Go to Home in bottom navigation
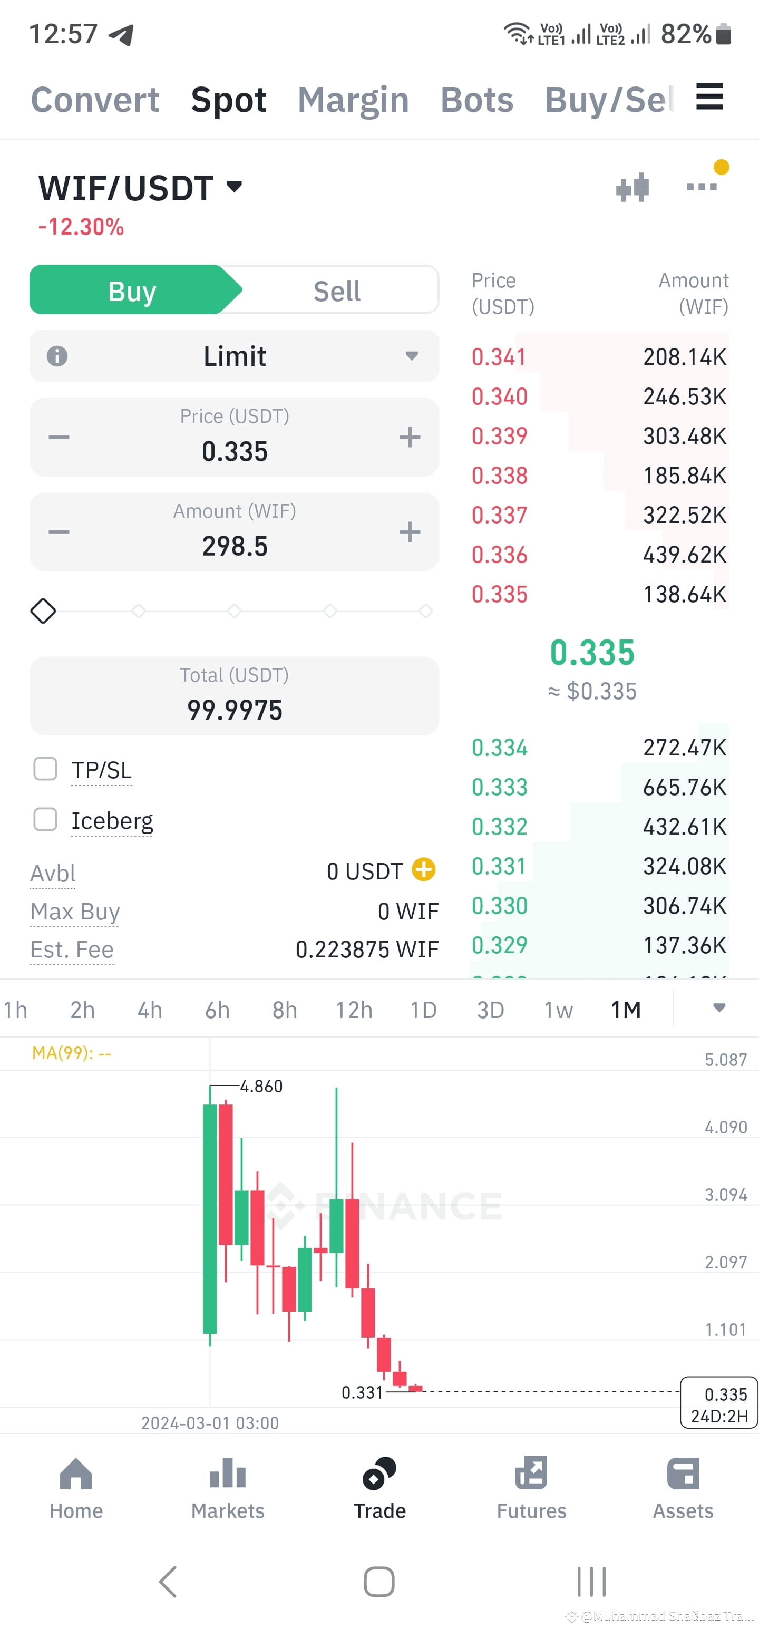Image resolution: width=759 pixels, height=1628 pixels. (76, 1488)
